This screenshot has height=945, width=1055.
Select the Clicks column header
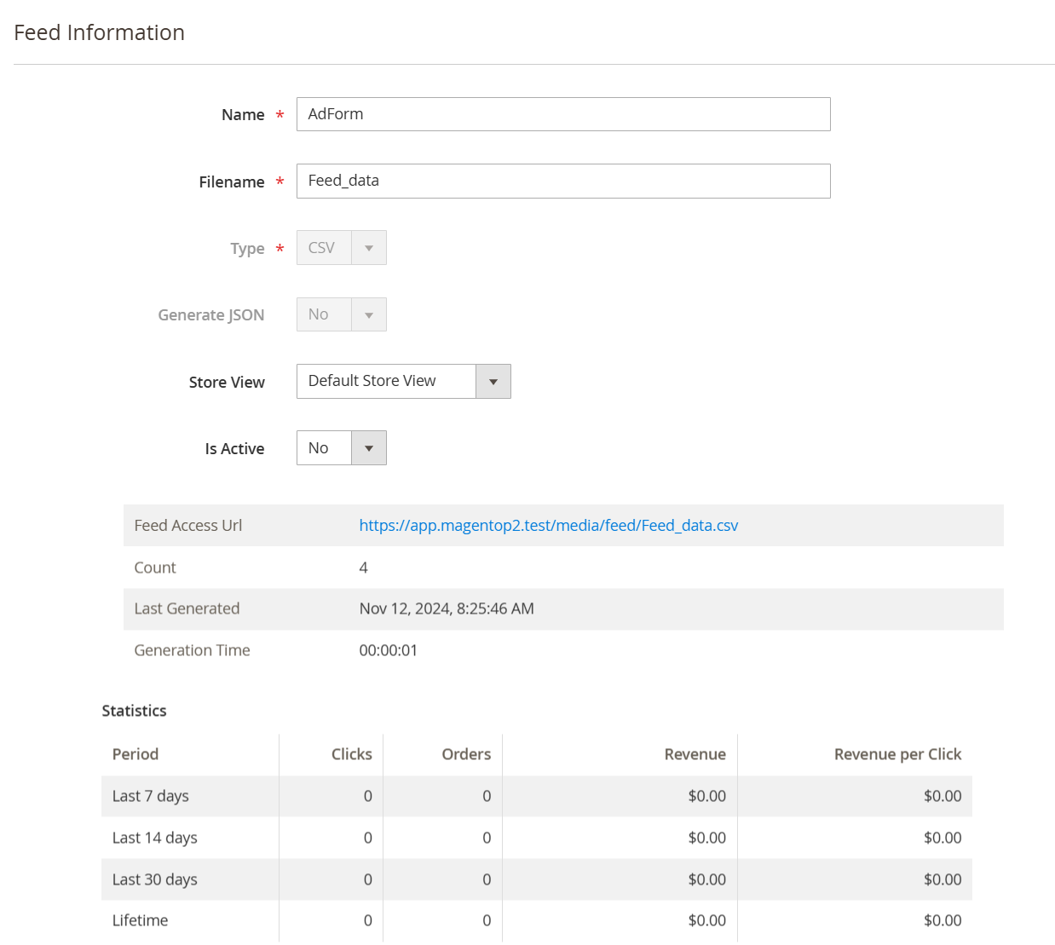coord(351,754)
